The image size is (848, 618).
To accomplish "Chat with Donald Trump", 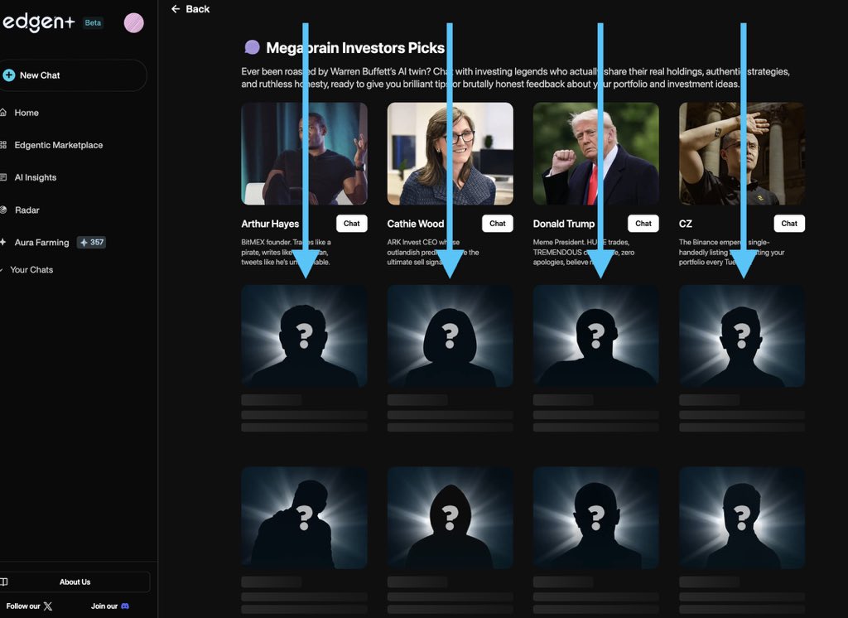I will pos(643,224).
